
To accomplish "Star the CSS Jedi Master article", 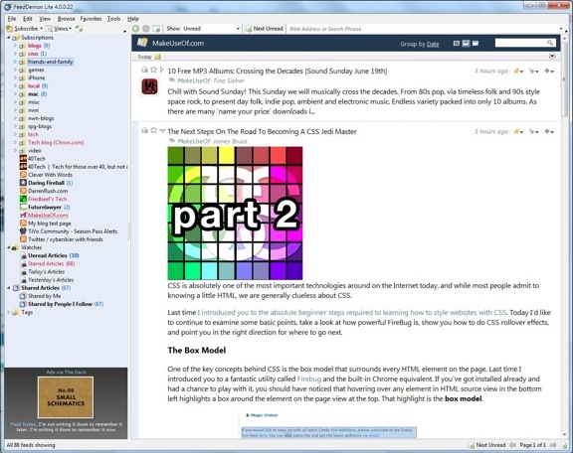I will tap(153, 130).
